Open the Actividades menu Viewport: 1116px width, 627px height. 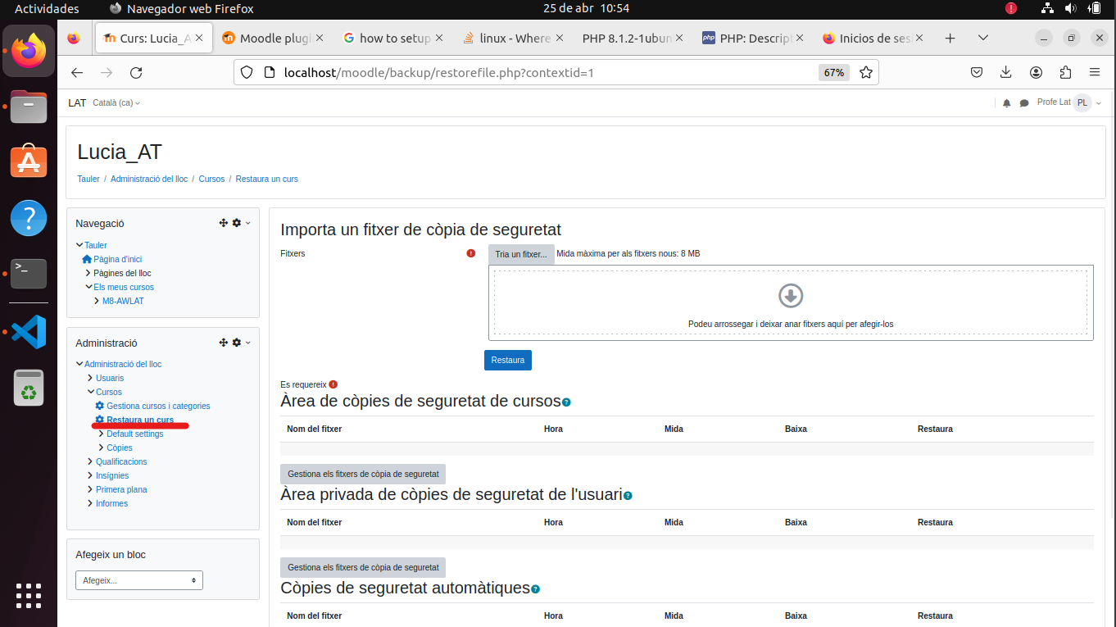[x=47, y=9]
